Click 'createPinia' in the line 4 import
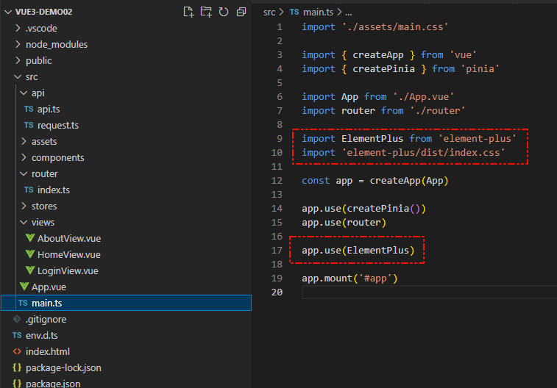 point(383,69)
